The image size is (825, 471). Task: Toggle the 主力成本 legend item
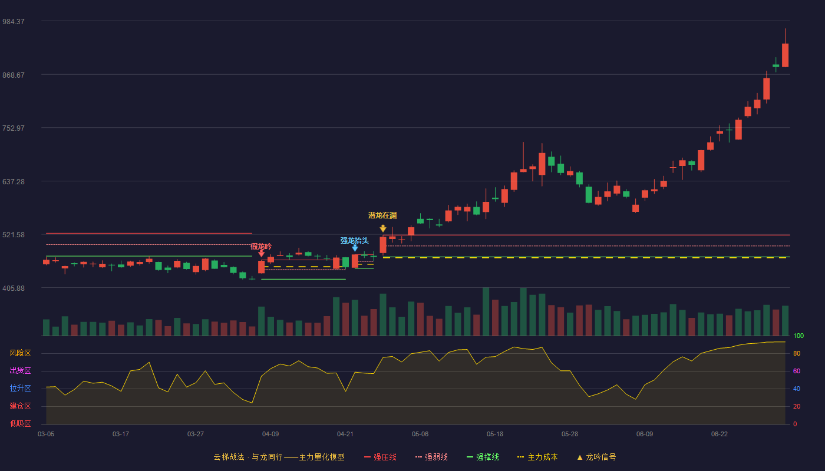pos(537,457)
